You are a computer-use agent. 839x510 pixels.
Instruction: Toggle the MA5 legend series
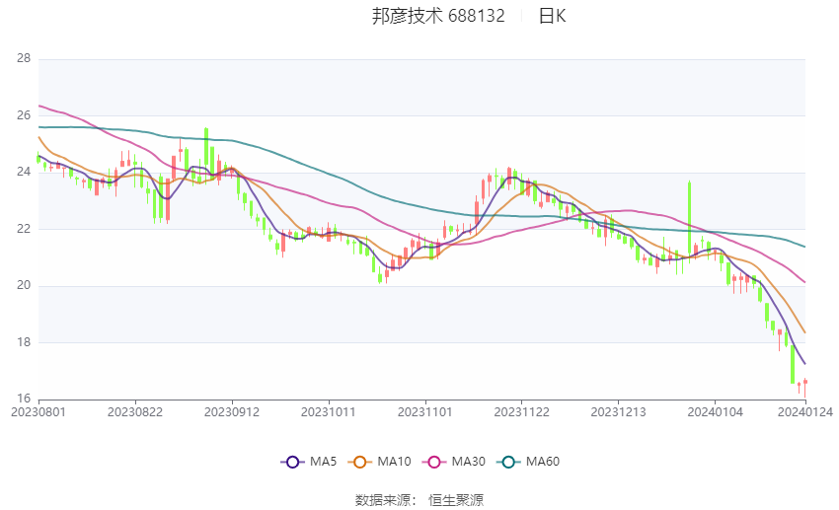pos(309,462)
